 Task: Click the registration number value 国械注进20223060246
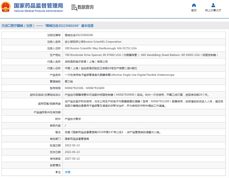tap(79, 35)
